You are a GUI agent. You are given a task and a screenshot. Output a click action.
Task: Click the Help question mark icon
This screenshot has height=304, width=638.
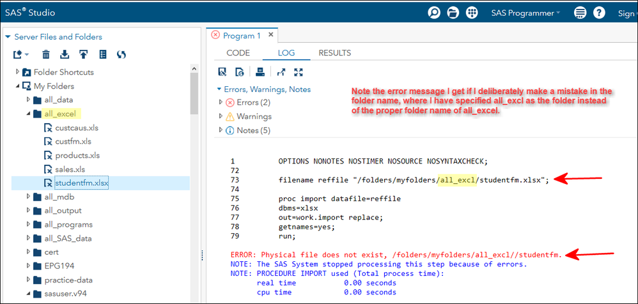(x=599, y=13)
